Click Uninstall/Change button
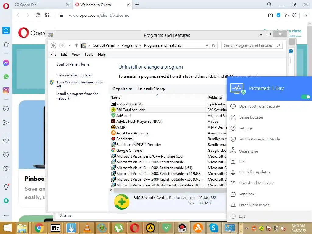Screen dimensions: 312x234 [x=152, y=89]
